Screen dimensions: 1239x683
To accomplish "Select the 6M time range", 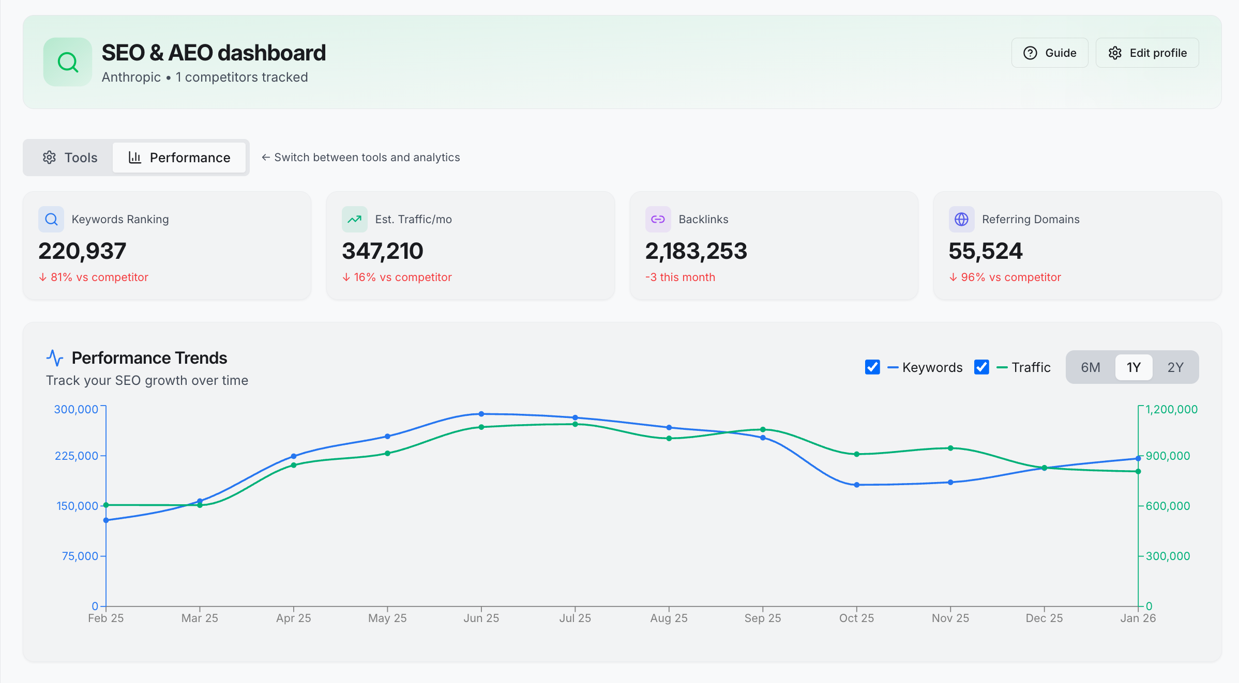I will pos(1091,367).
